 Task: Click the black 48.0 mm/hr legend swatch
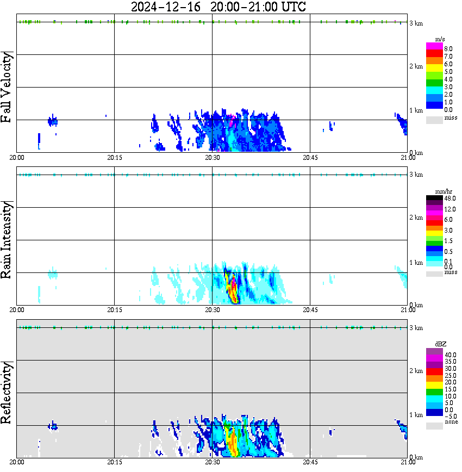click(x=434, y=198)
